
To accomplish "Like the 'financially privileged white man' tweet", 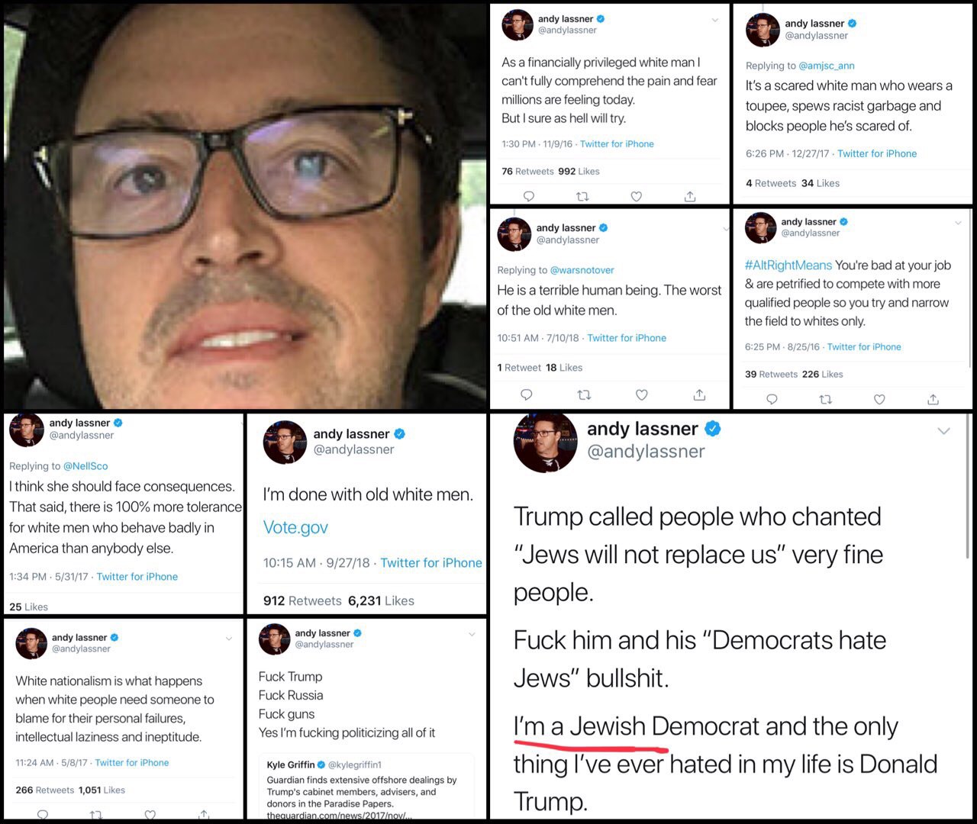I will coord(636,196).
